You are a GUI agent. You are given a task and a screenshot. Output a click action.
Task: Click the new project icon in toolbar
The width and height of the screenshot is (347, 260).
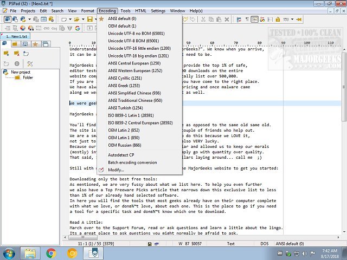coord(15,19)
